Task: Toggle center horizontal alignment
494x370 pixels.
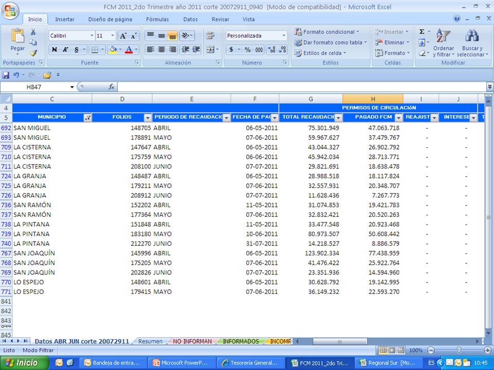Action: [161, 49]
